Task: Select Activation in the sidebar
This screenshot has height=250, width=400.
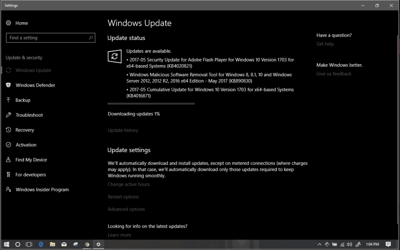Action: tap(26, 145)
